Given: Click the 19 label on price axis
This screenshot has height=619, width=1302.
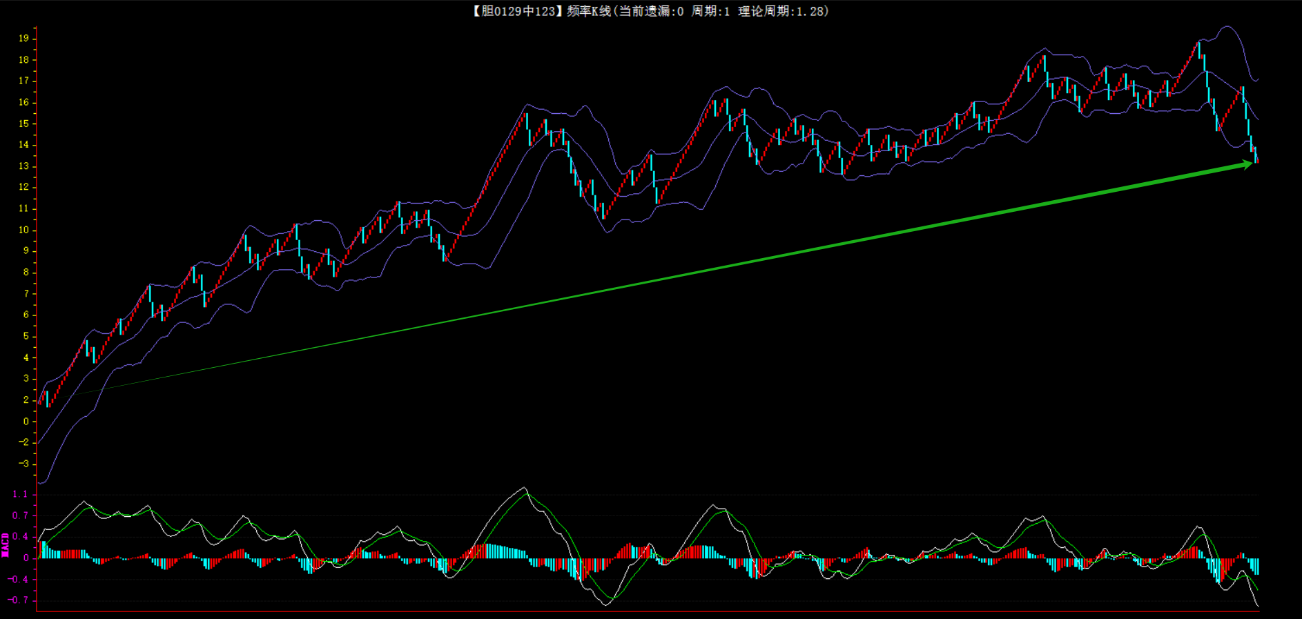Looking at the screenshot, I should [x=24, y=38].
